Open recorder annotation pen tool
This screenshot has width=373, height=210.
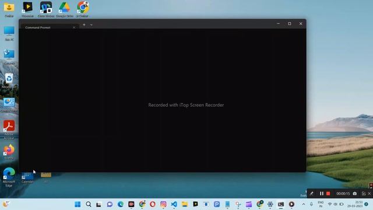point(312,194)
